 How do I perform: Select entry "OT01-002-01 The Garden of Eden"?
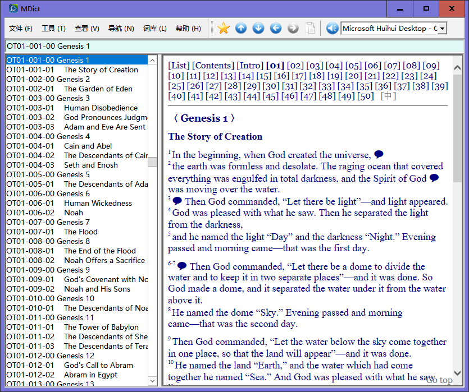coord(77,89)
